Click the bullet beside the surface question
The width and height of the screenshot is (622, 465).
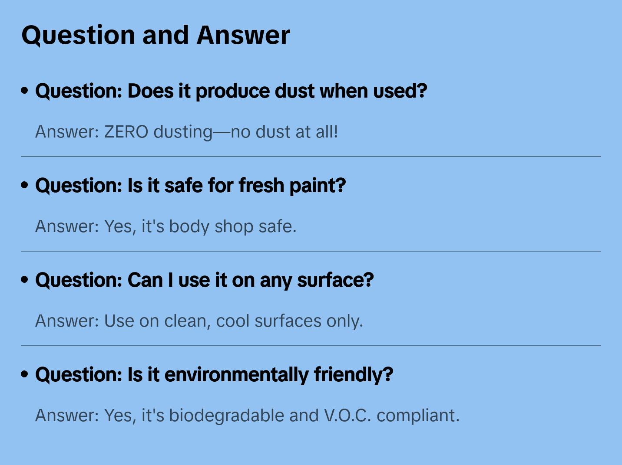tap(25, 280)
